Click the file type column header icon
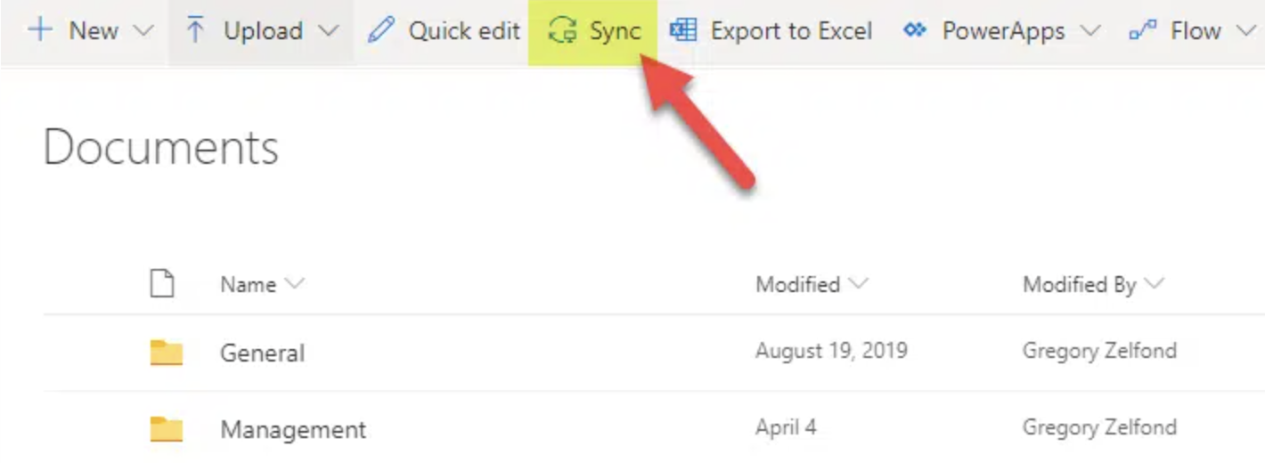1265x463 pixels. pyautogui.click(x=161, y=284)
